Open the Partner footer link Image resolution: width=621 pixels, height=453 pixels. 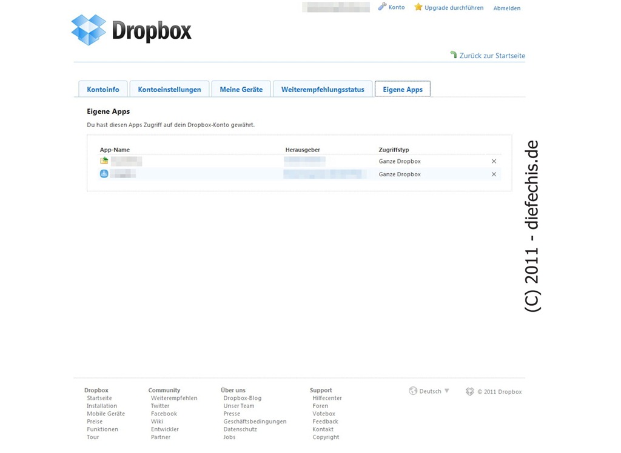point(160,437)
